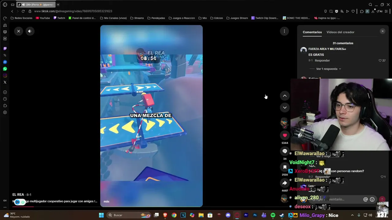Bookmark the video to favorites
Image resolution: width=392 pixels, height=220 pixels.
point(285,167)
